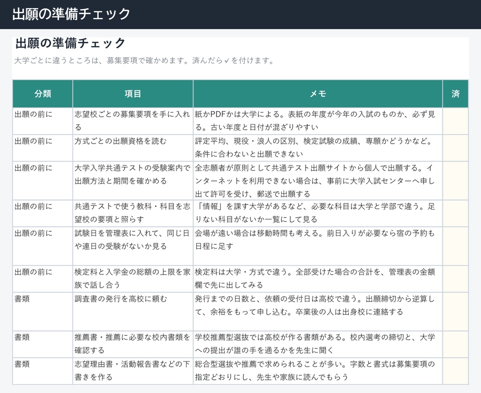The height and width of the screenshot is (393, 481).
Task: Select item cell 共通テストで使う教科・科目を志望校の要項と照らす
Action: click(133, 213)
